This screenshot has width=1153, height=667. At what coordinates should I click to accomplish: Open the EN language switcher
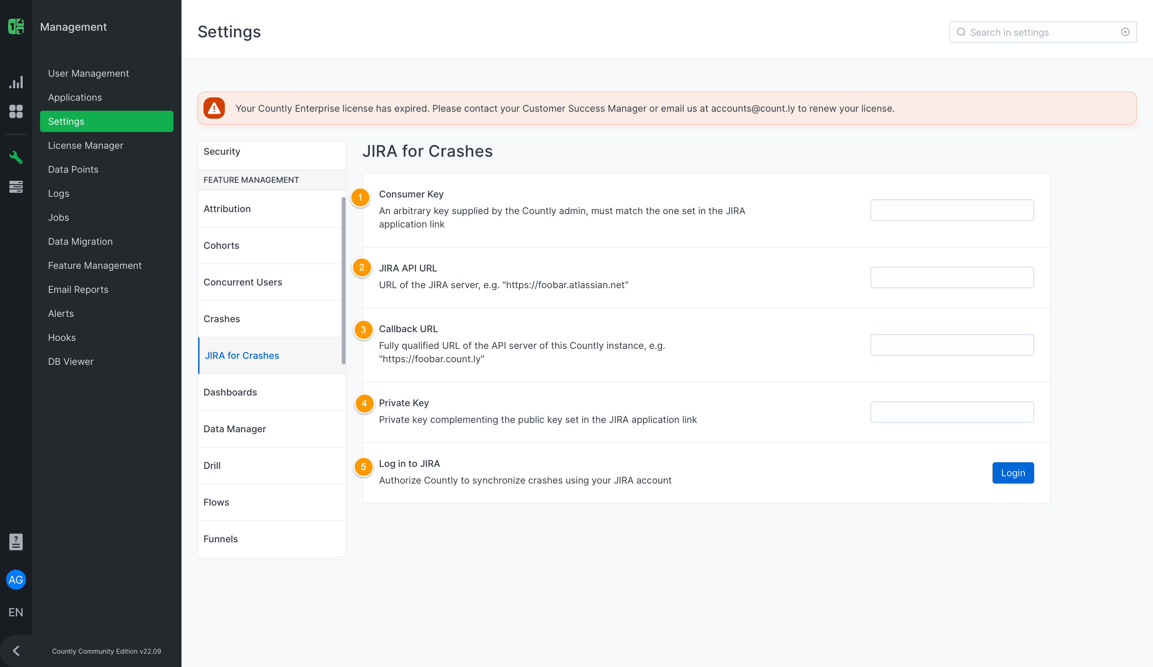click(16, 612)
